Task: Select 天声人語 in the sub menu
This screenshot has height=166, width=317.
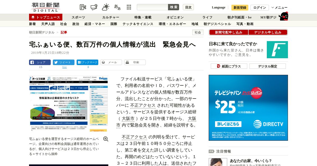Action: (48, 24)
